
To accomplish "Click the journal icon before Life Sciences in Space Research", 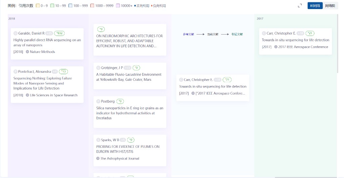I will [28, 95].
